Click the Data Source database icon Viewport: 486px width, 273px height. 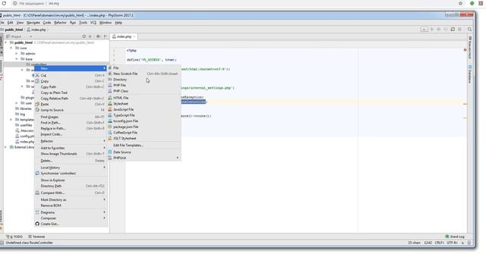(x=110, y=152)
